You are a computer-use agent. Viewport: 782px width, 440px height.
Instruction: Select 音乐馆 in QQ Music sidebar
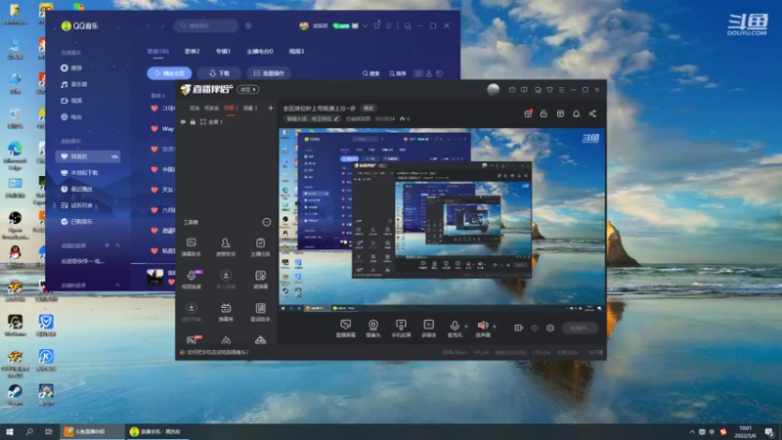coord(74,84)
